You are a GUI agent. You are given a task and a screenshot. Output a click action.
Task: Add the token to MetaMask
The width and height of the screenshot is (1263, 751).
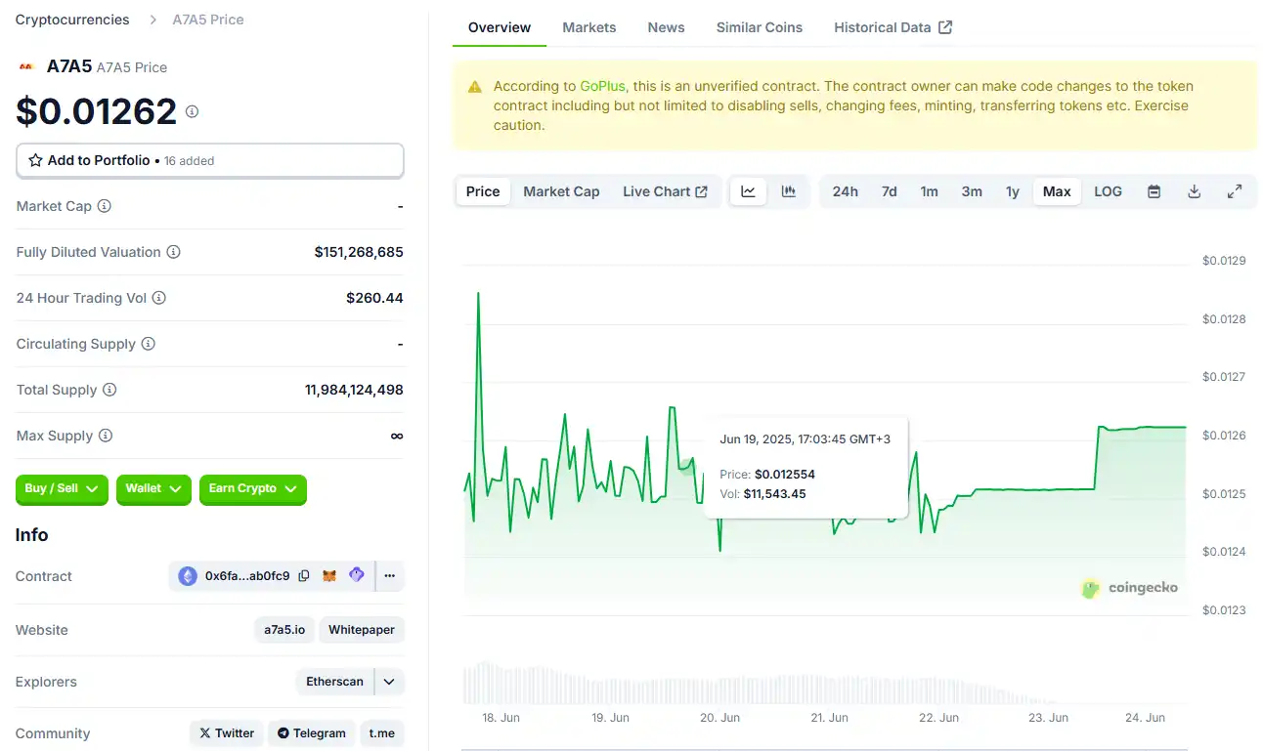(x=329, y=575)
